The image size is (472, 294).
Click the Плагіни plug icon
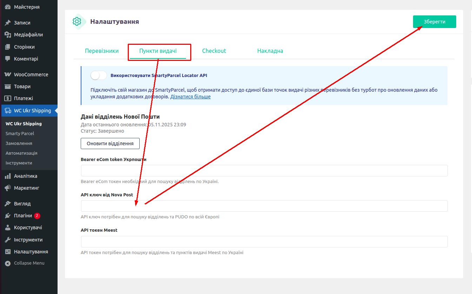[x=8, y=216]
